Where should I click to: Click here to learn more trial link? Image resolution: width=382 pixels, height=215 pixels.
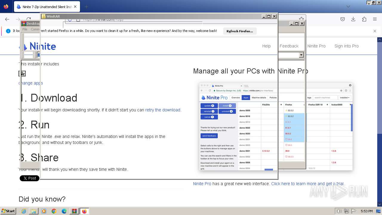point(307,184)
